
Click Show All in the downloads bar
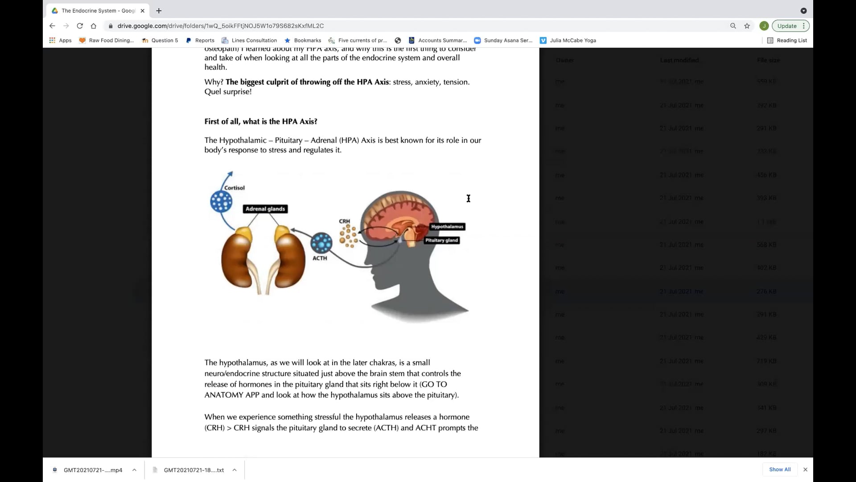(x=780, y=470)
